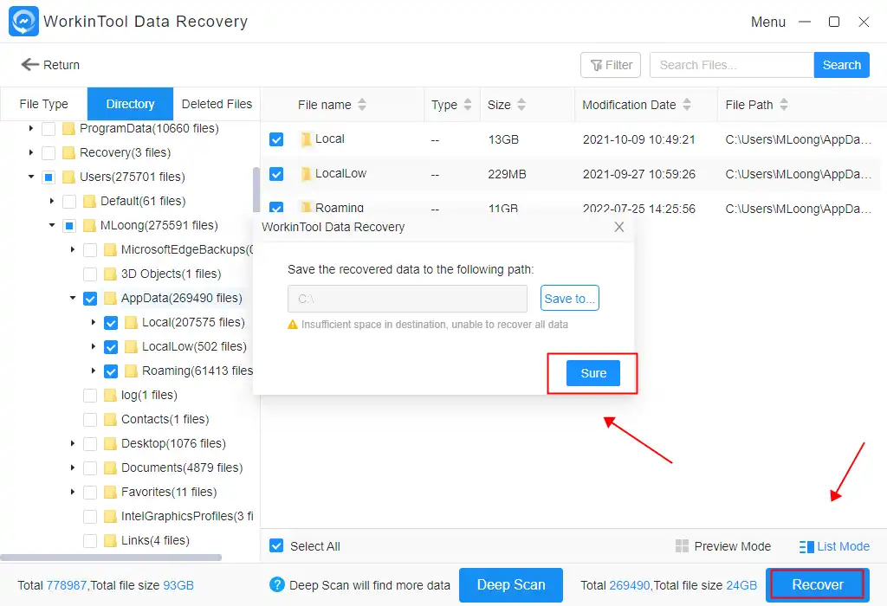Collapse the Users folder tree node

tap(31, 177)
